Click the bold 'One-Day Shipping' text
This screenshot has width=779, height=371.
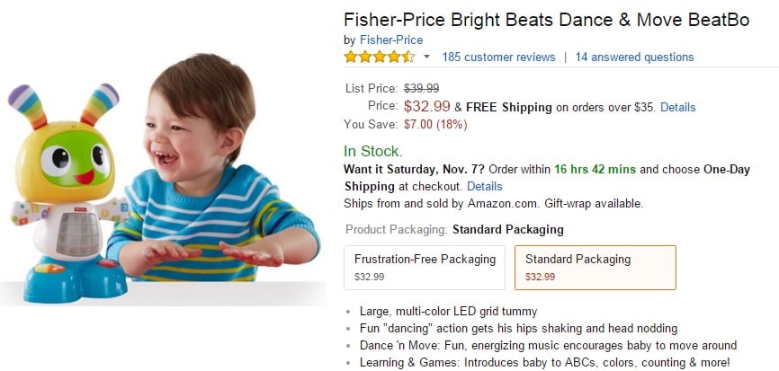(716, 169)
